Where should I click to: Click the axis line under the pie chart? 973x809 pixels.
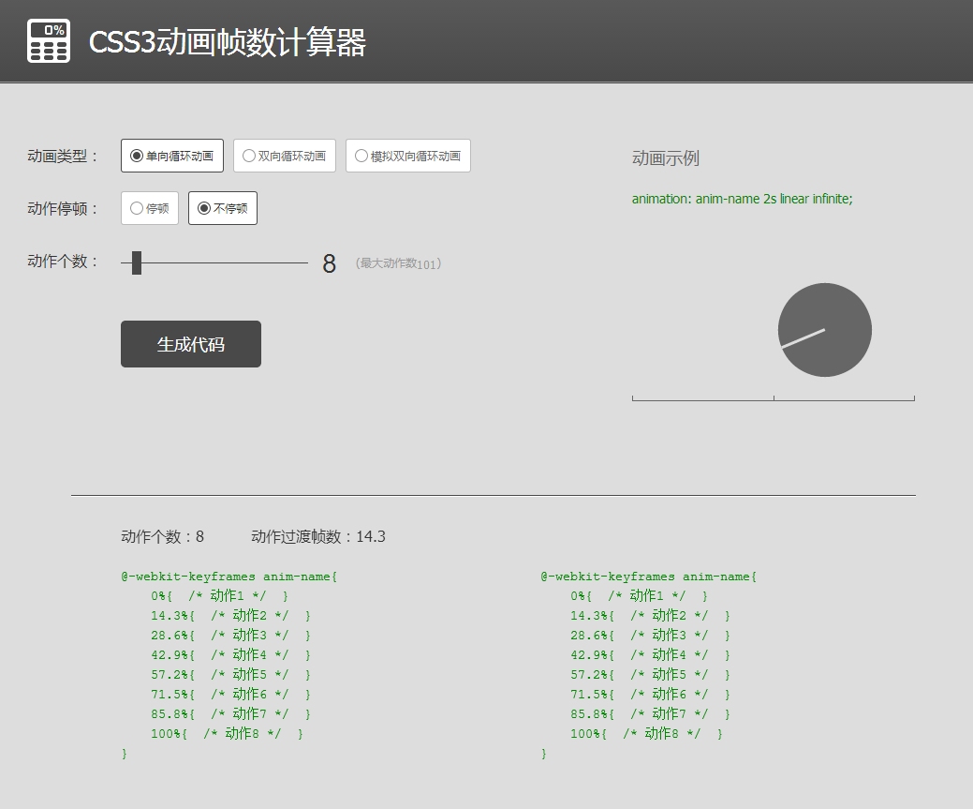[x=774, y=397]
